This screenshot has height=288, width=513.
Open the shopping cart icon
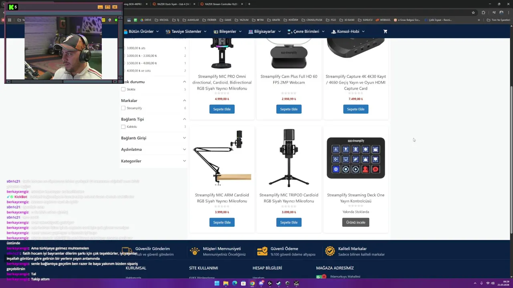385,31
